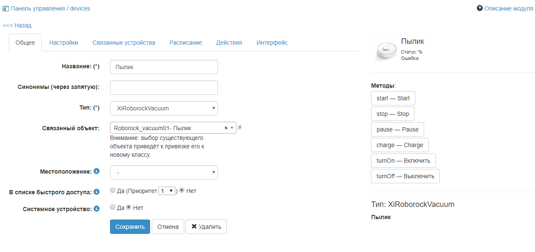Screen dimensions: 535x252
Task: Run the start — Start method
Action: pyautogui.click(x=393, y=98)
